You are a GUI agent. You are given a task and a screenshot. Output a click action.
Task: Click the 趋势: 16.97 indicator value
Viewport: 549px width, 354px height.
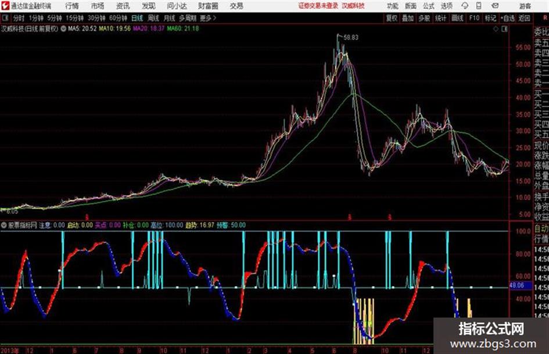coord(200,226)
